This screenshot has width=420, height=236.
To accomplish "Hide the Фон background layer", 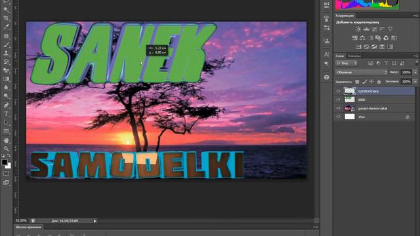I will 339,117.
